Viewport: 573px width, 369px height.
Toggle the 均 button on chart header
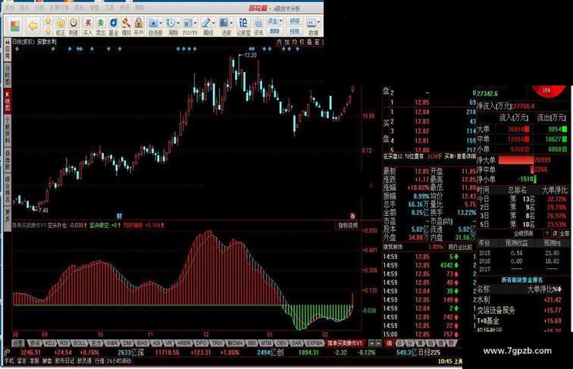[295, 42]
